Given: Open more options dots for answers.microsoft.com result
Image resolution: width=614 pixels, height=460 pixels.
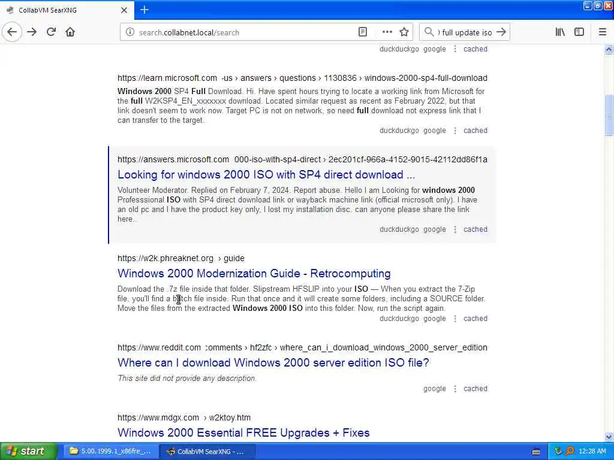Looking at the screenshot, I should tap(455, 229).
